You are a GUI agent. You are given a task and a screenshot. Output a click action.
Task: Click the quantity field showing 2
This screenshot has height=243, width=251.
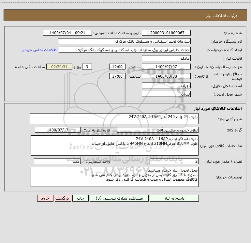tap(174, 161)
